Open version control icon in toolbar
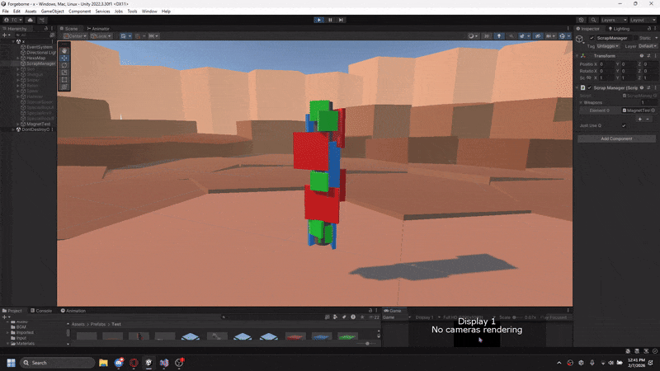The image size is (660, 371). [42, 20]
